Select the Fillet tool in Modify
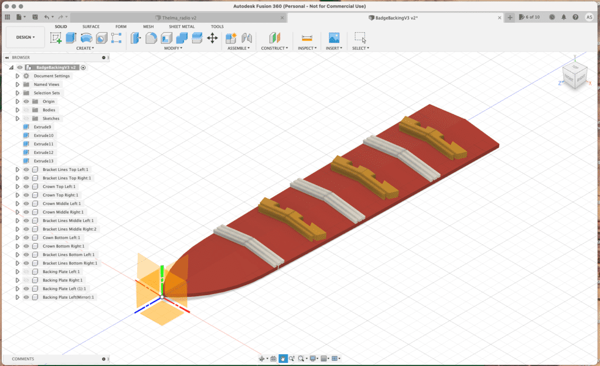600x366 pixels. [x=151, y=38]
